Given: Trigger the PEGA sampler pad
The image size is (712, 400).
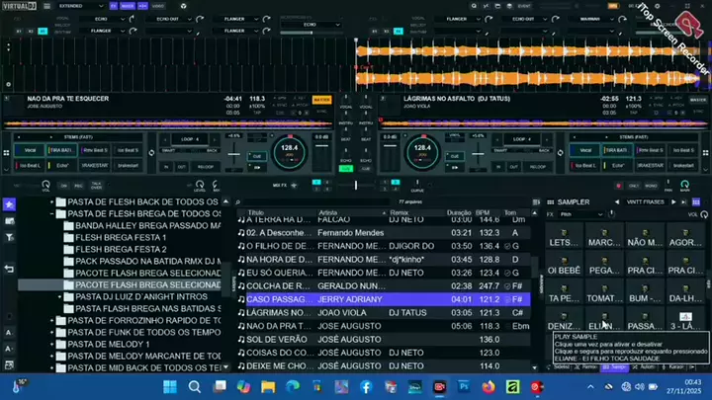Looking at the screenshot, I should click(x=604, y=269).
